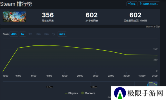Click the share icon button
The height and width of the screenshot is (100, 166).
tap(132, 4)
